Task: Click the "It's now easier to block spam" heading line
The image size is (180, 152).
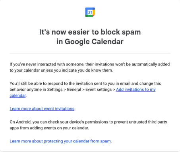Action: [x=90, y=32]
